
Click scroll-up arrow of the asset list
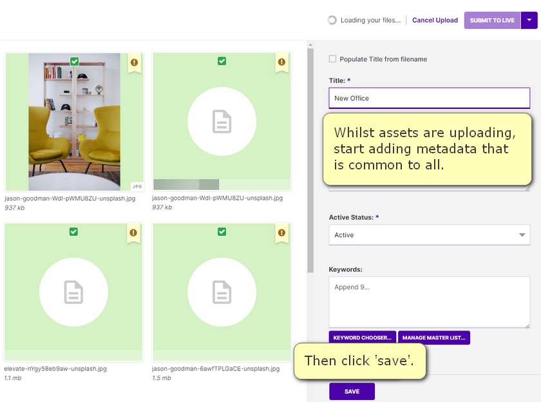point(310,45)
